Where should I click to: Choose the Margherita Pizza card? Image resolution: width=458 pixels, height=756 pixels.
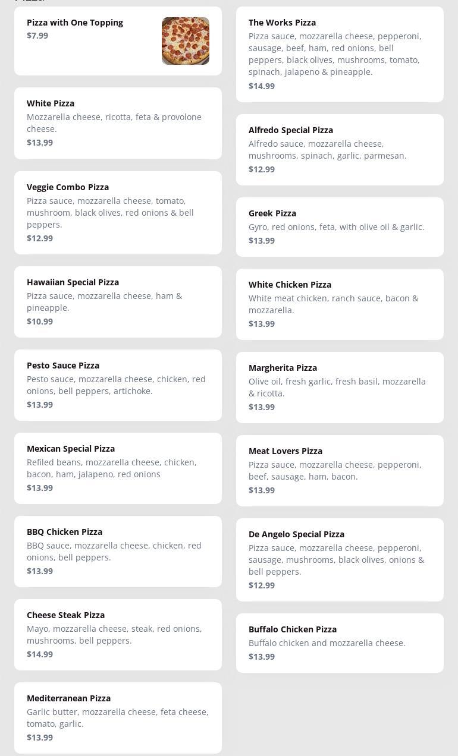tap(340, 387)
